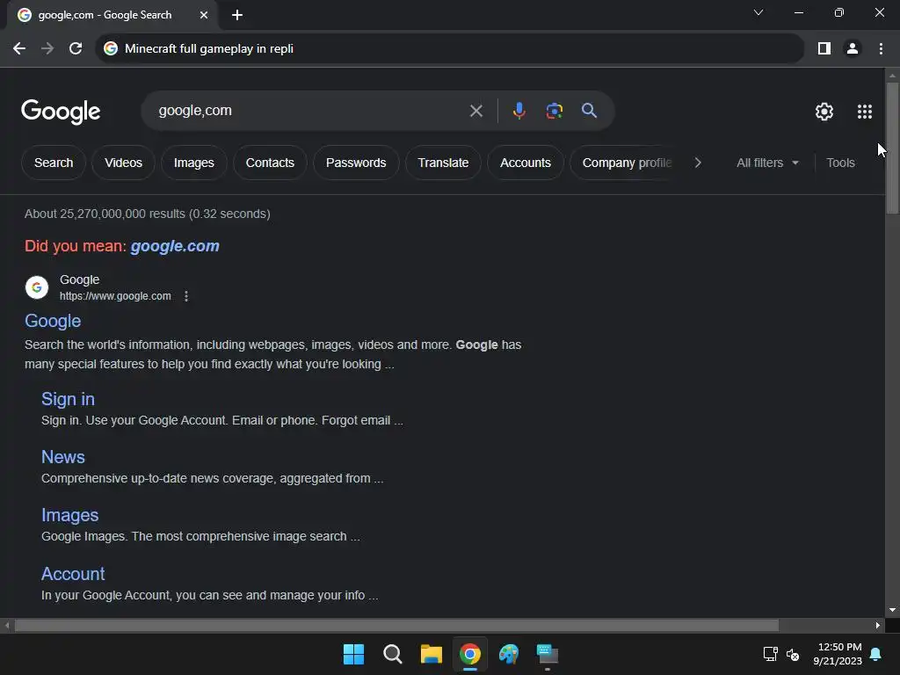Screen dimensions: 900x675
Task: Click the horizontal scrollbar thumb
Action: point(396,625)
